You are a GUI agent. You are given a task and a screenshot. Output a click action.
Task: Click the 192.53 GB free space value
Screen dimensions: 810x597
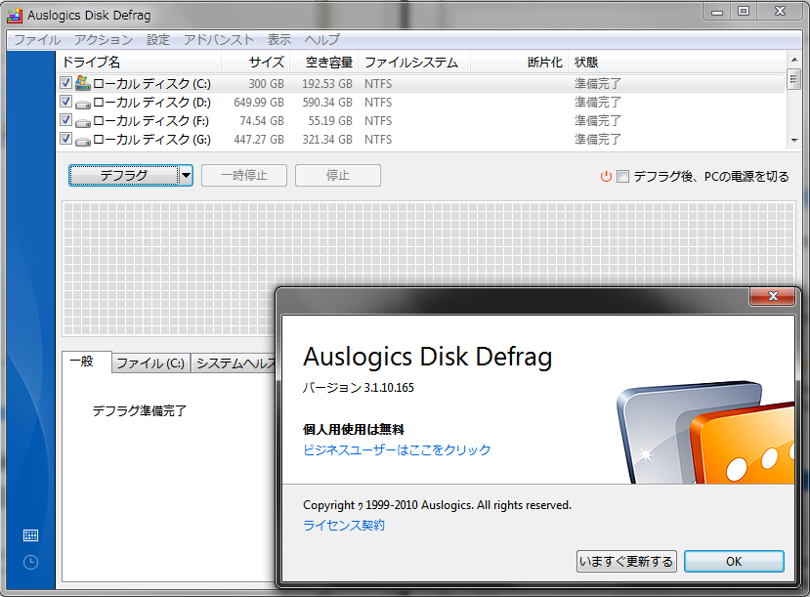[x=327, y=84]
